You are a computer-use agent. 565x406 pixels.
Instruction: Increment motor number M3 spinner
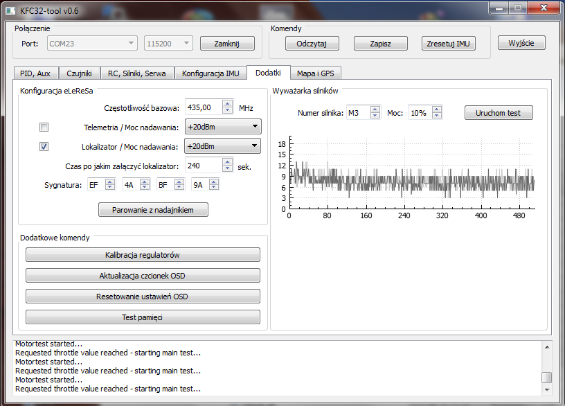(375, 109)
